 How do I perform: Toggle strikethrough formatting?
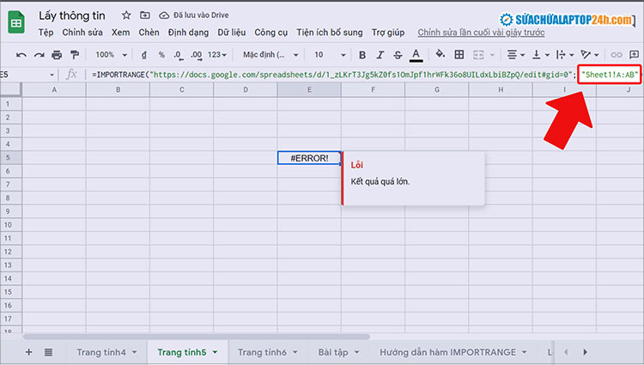(398, 55)
